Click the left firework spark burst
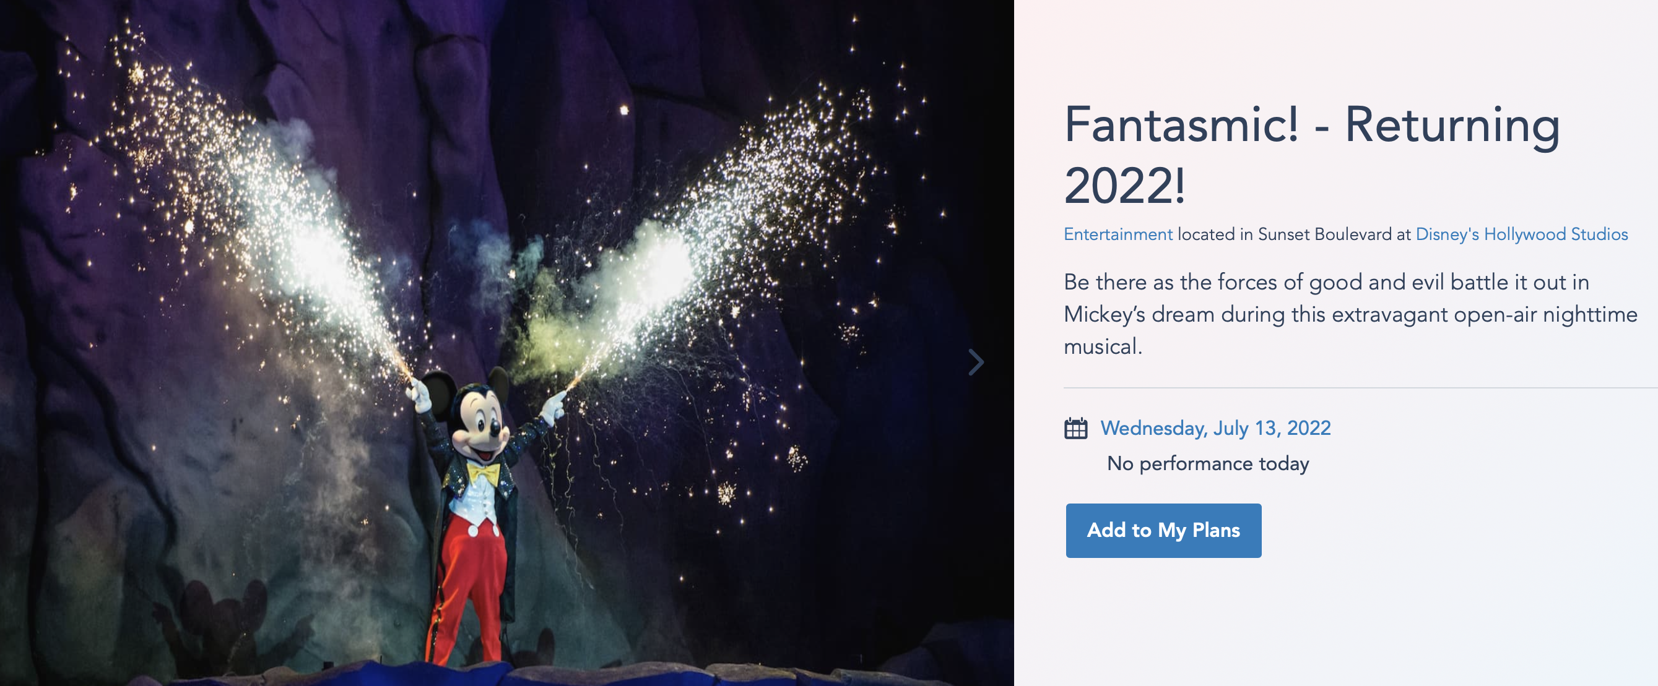 258,212
